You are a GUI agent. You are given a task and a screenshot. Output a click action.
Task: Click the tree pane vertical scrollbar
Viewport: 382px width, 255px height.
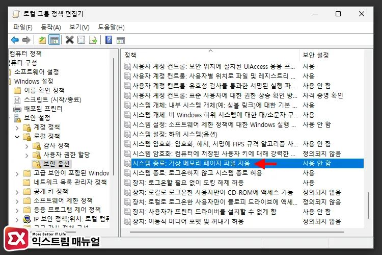point(114,117)
